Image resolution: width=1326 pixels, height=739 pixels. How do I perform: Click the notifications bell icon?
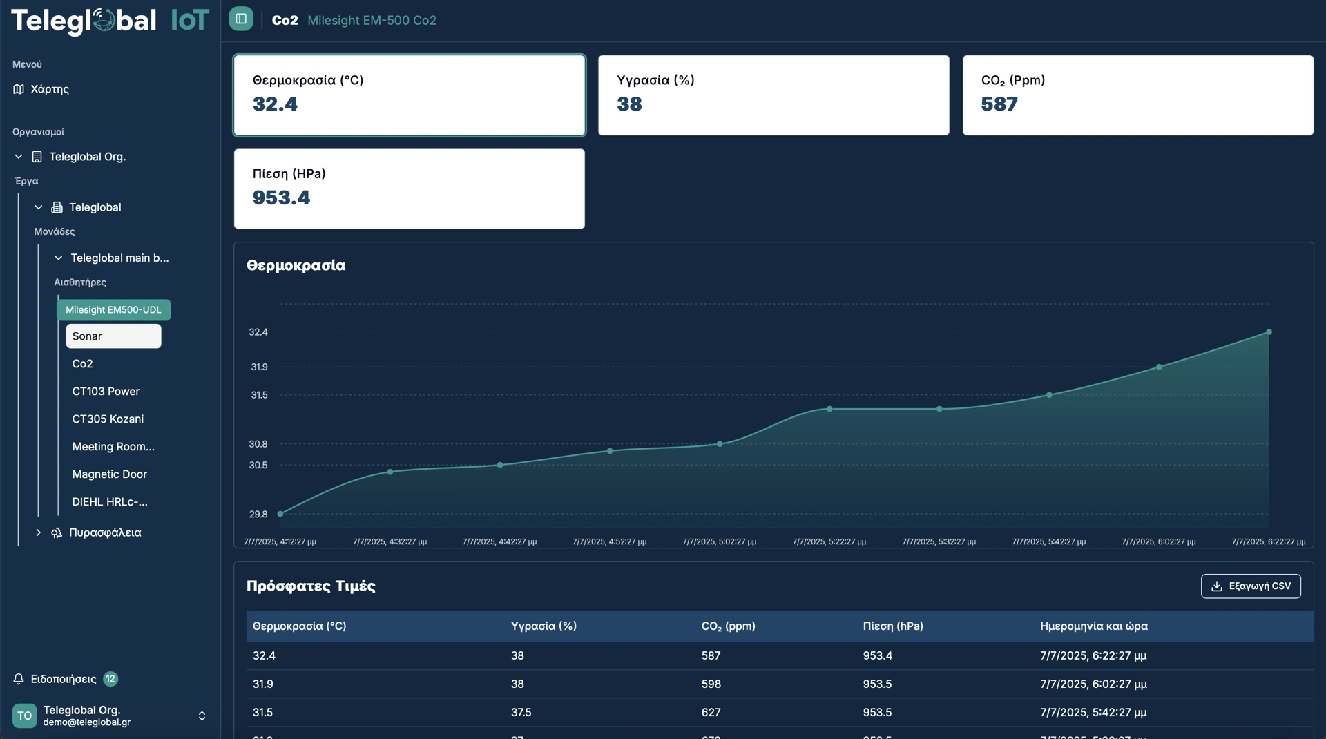19,679
